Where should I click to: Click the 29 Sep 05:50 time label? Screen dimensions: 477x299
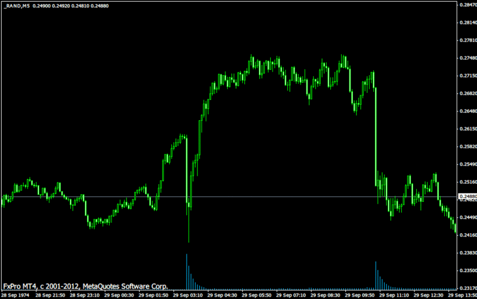(256, 295)
